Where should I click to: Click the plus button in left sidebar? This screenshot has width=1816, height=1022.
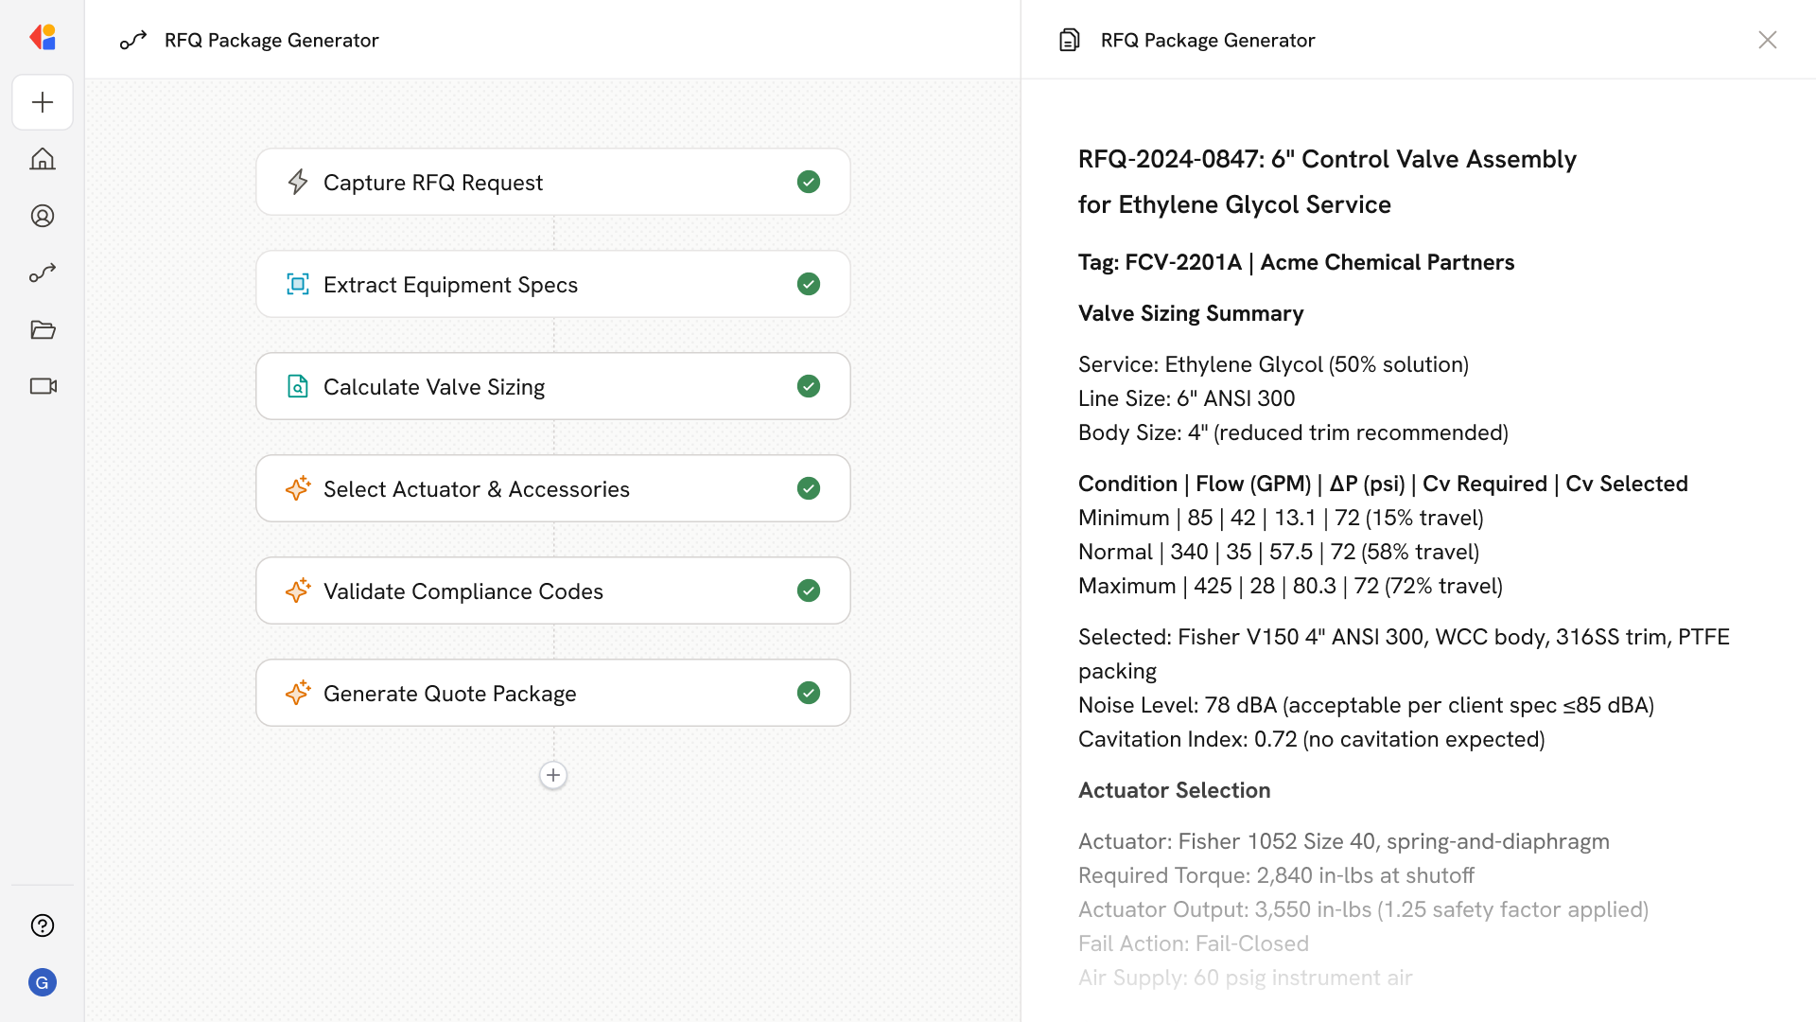(x=43, y=102)
